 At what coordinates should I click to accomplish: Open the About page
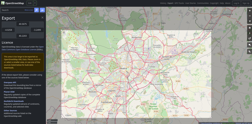[x=228, y=3]
